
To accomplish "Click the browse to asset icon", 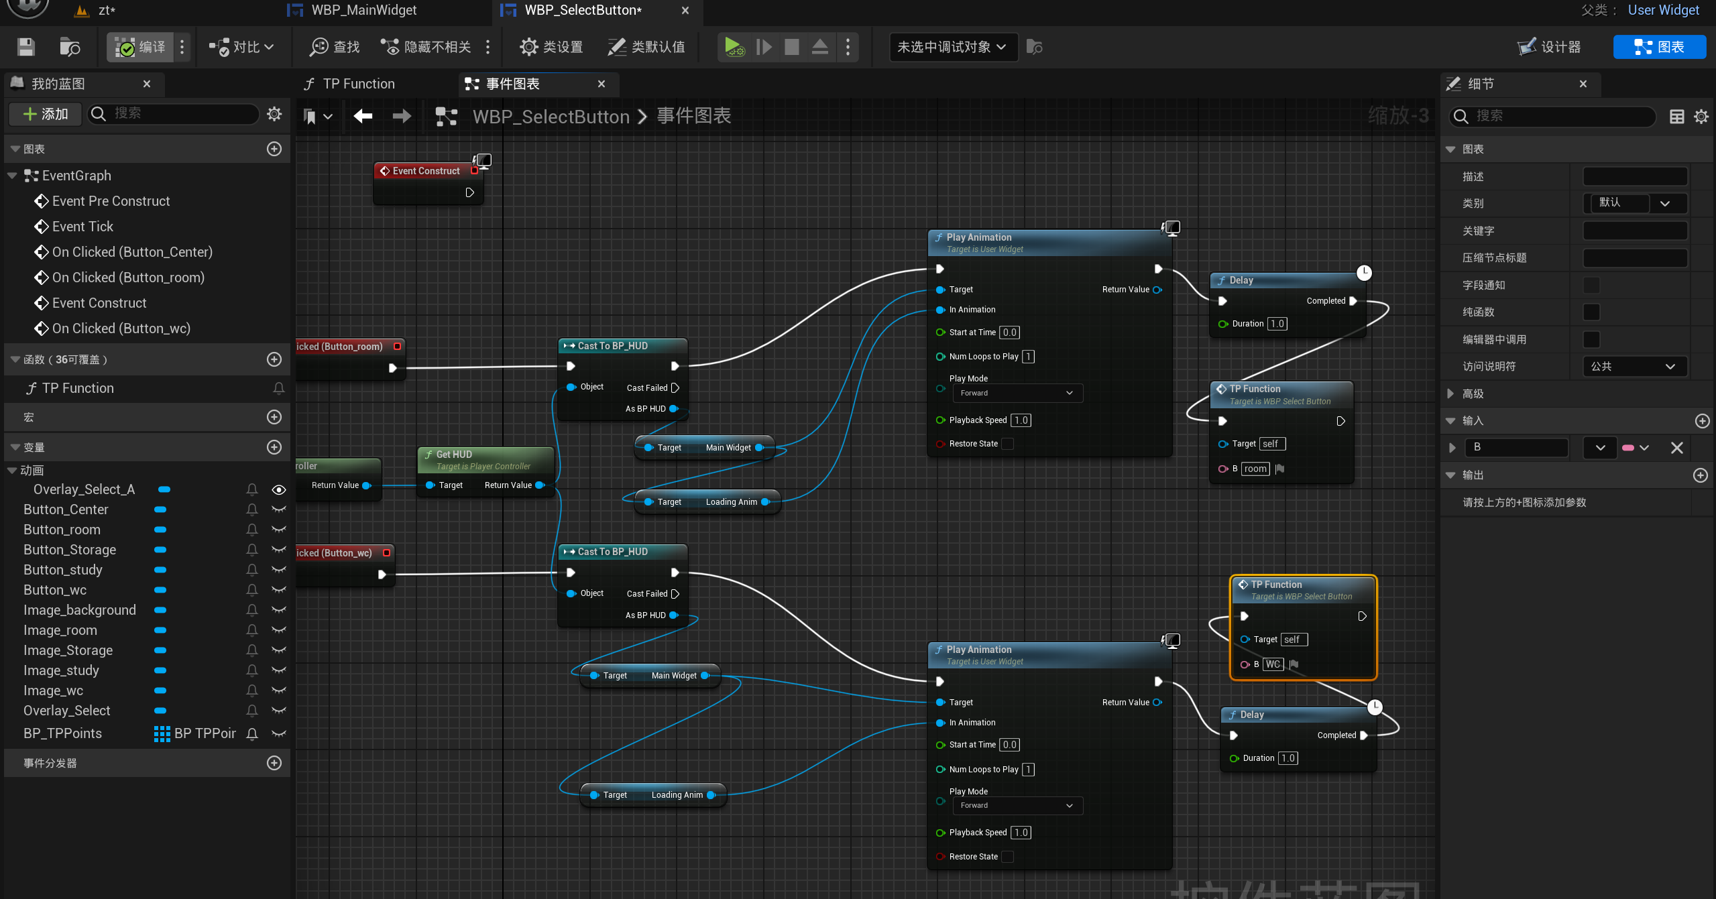I will pos(70,47).
